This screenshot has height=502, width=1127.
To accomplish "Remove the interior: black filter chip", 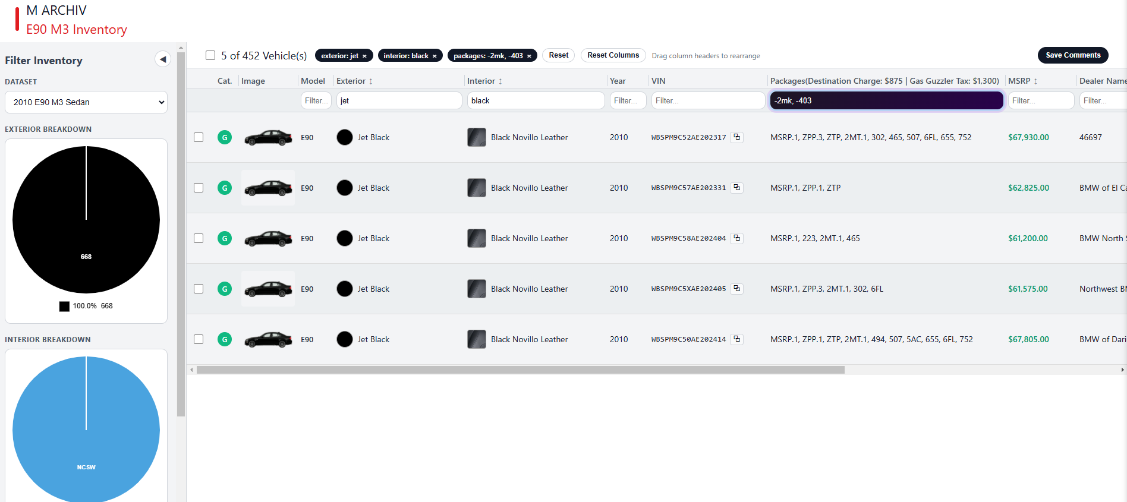I will (x=435, y=56).
